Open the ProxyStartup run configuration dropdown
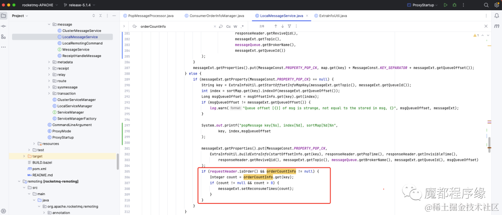502x215 pixels. point(423,5)
